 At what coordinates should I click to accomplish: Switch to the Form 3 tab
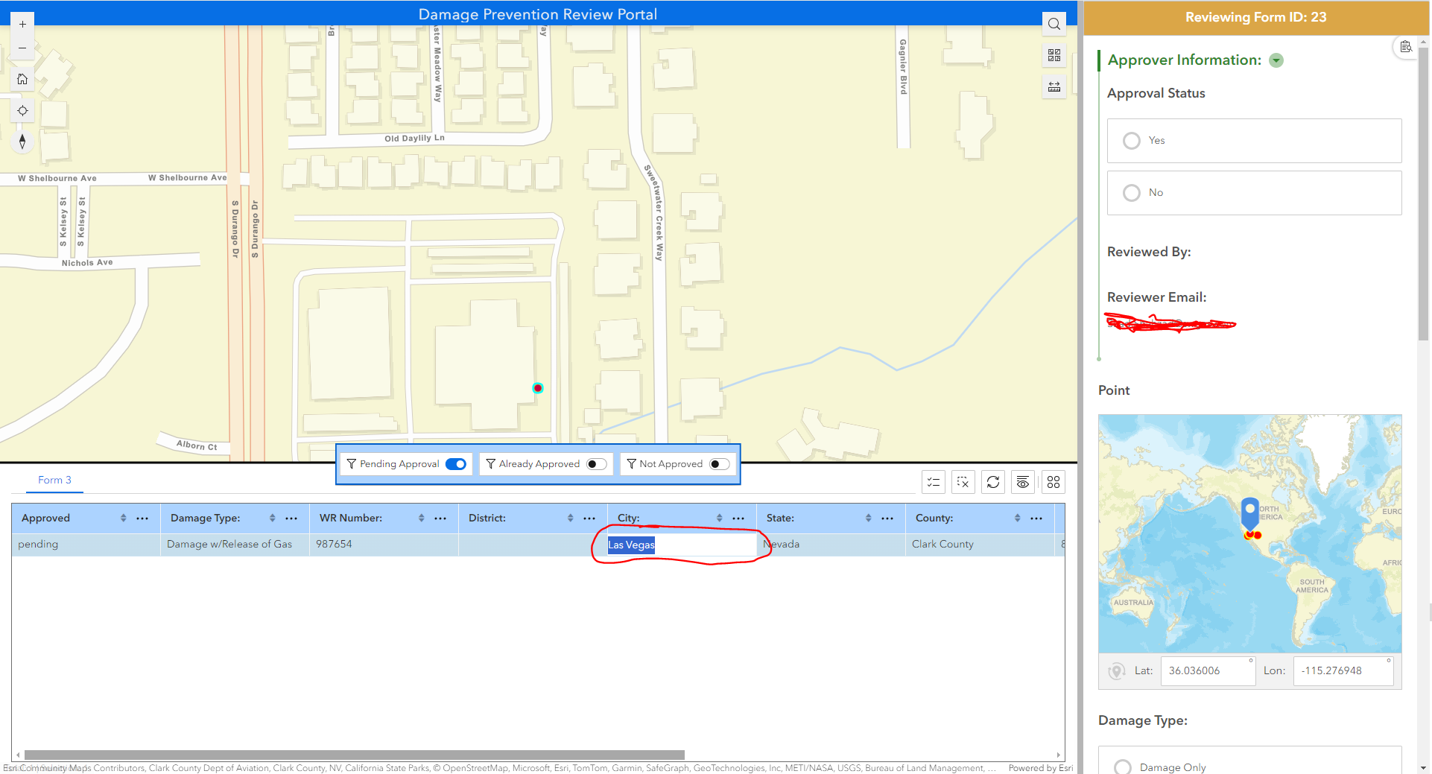coord(54,480)
